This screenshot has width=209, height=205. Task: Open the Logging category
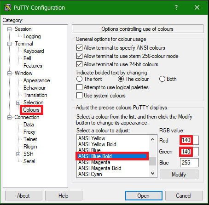32,36
